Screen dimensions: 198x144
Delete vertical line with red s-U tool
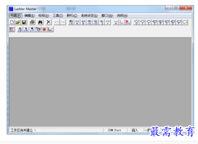click(128, 22)
